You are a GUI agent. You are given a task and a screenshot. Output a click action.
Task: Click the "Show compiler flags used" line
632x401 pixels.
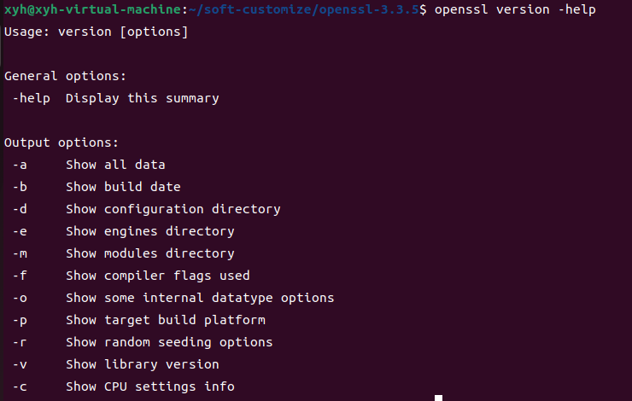157,276
